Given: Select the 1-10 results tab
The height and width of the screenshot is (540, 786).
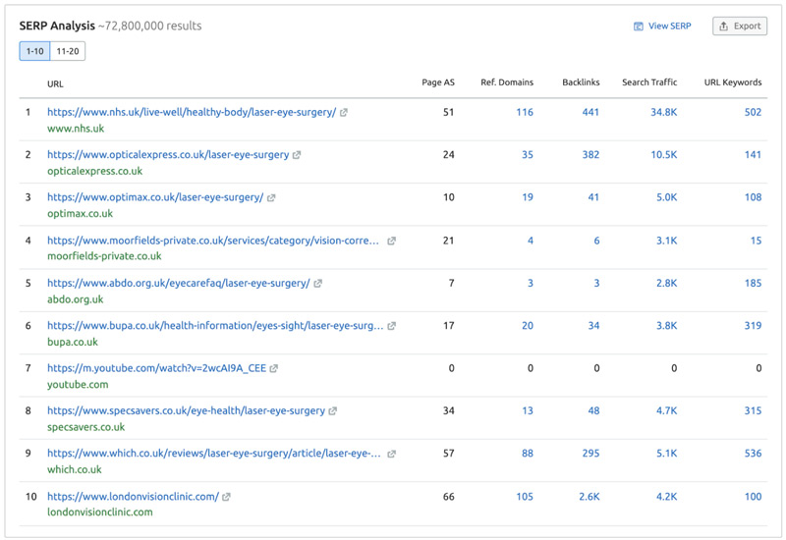Looking at the screenshot, I should pos(34,51).
